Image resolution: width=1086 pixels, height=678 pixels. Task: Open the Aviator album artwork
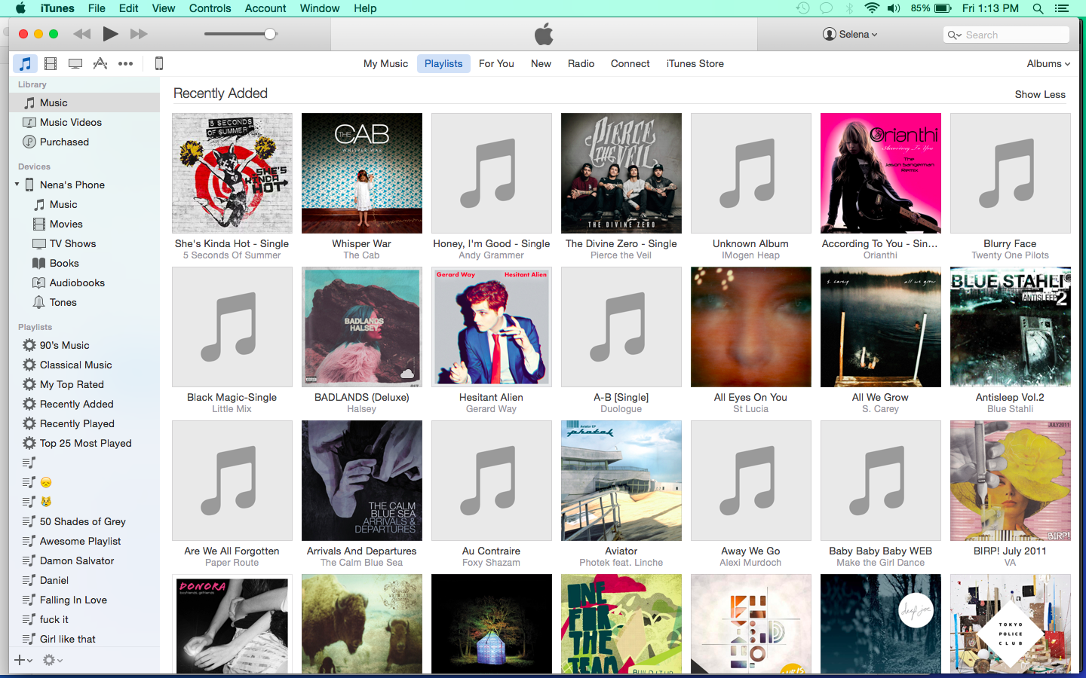621,481
